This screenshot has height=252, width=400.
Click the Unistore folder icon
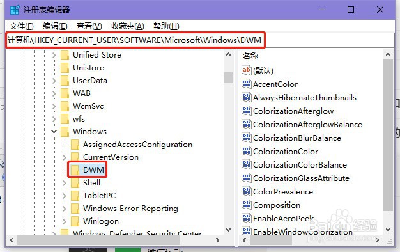pyautogui.click(x=65, y=68)
